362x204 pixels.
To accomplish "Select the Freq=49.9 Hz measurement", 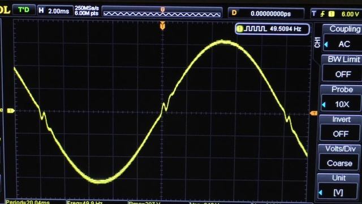I will tap(84, 202).
